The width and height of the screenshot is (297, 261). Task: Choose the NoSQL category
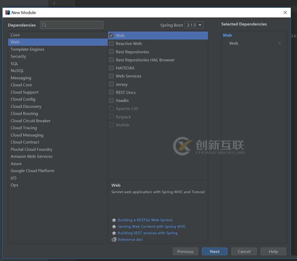point(58,70)
